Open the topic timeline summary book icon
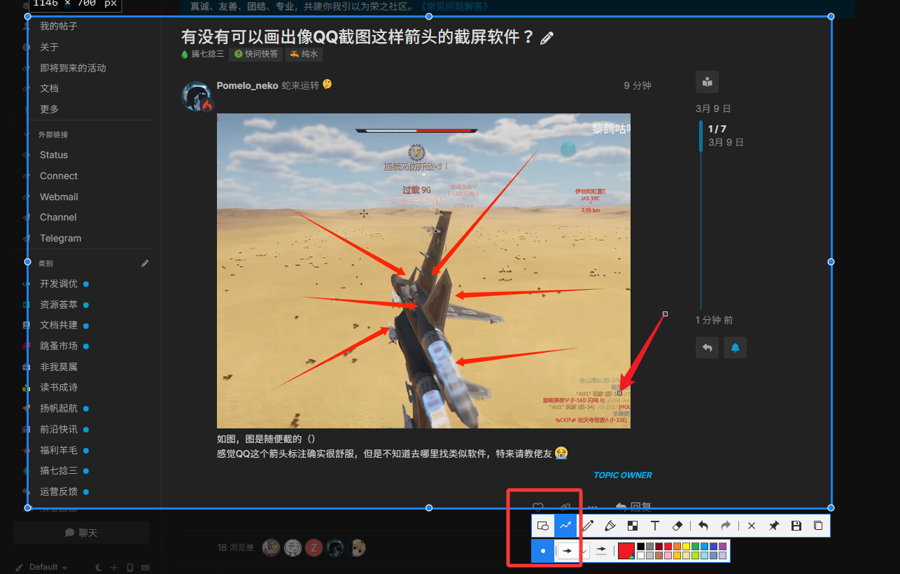 pos(707,82)
